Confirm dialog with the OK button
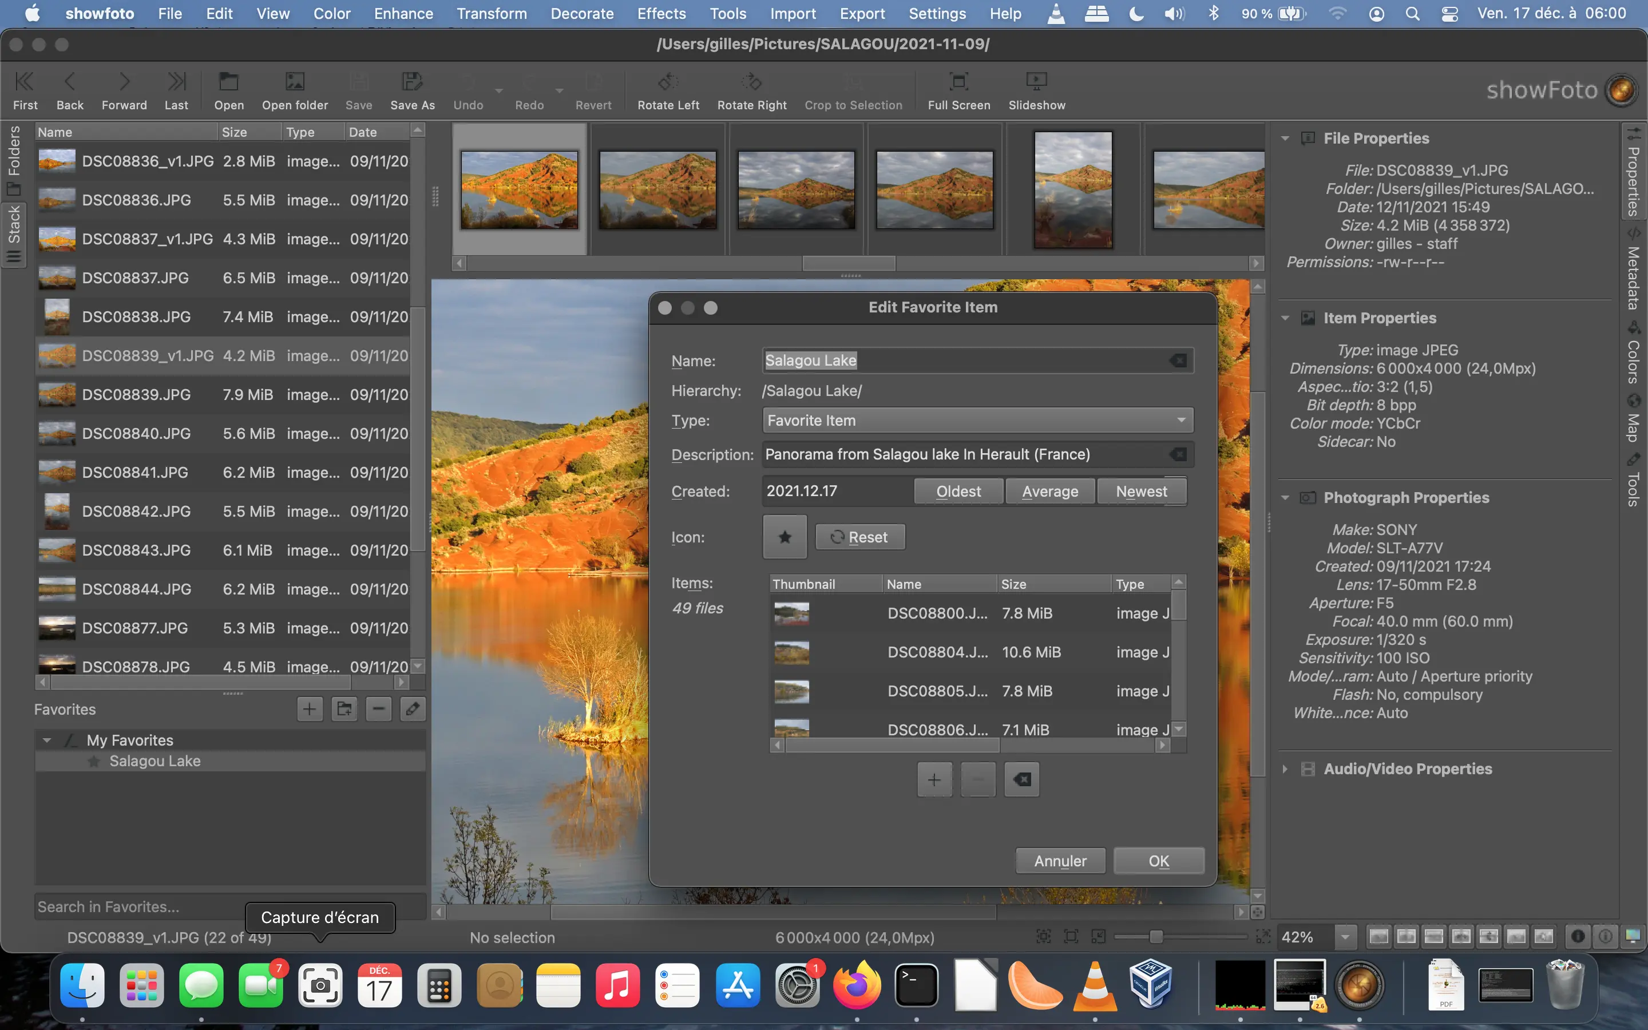 click(1158, 861)
